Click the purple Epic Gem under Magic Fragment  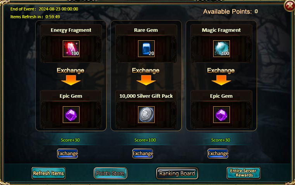click(x=221, y=115)
